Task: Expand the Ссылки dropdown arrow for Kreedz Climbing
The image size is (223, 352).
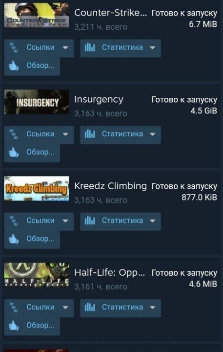Action: (x=65, y=221)
